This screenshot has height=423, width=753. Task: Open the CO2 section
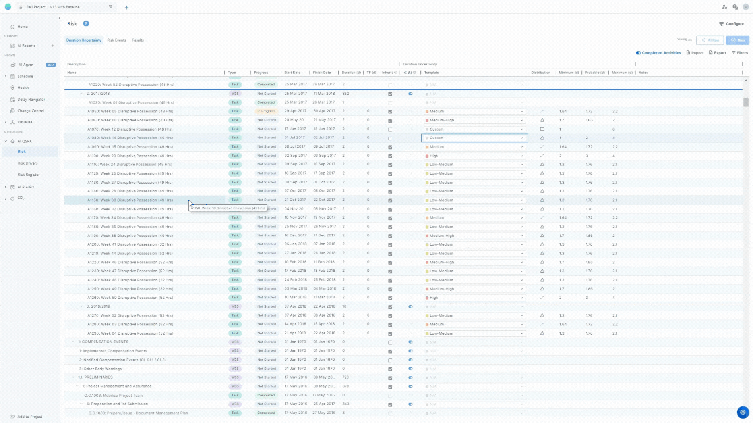21,198
